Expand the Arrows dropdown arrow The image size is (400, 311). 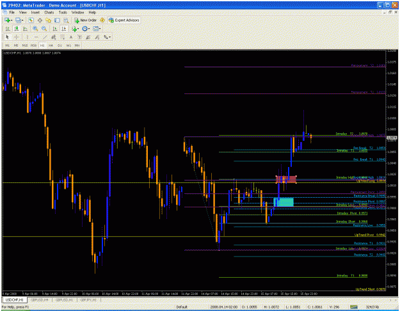[x=110, y=38]
